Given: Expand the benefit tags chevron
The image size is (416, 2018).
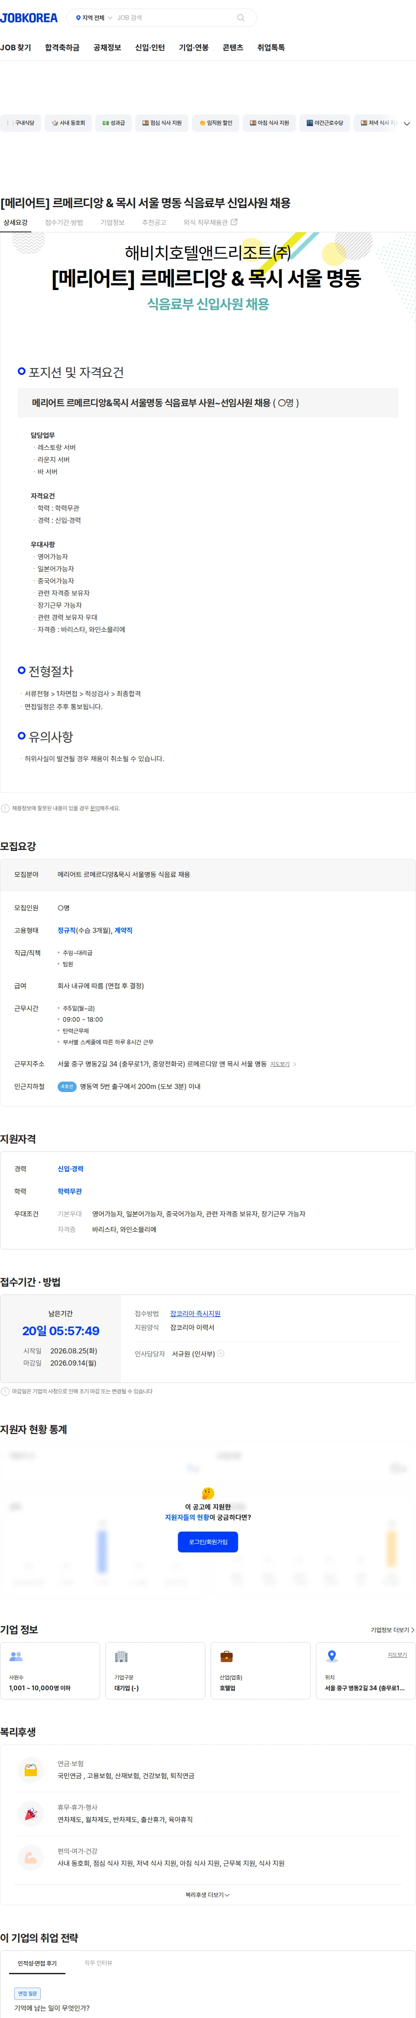Looking at the screenshot, I should (406, 124).
